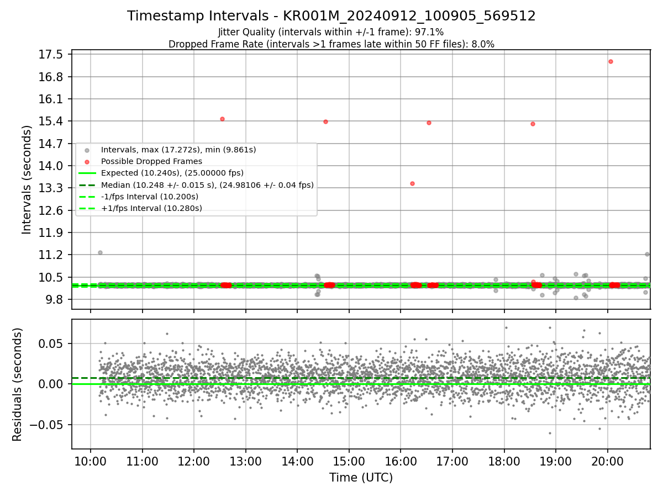Click the red dropped-frame point near 13.4 seconds

click(412, 183)
